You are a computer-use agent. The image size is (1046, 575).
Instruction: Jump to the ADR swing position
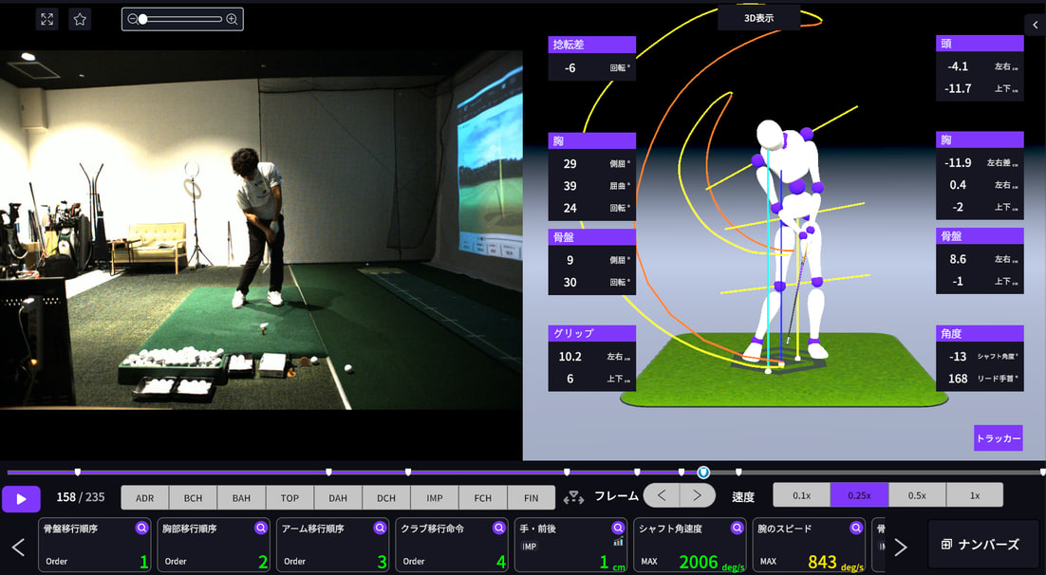click(145, 497)
